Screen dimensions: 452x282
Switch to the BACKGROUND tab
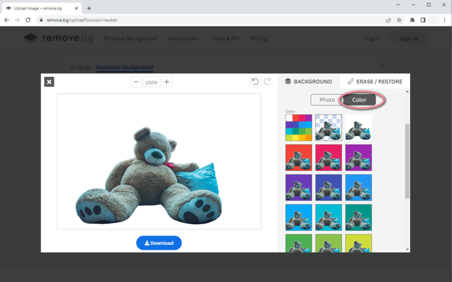308,81
